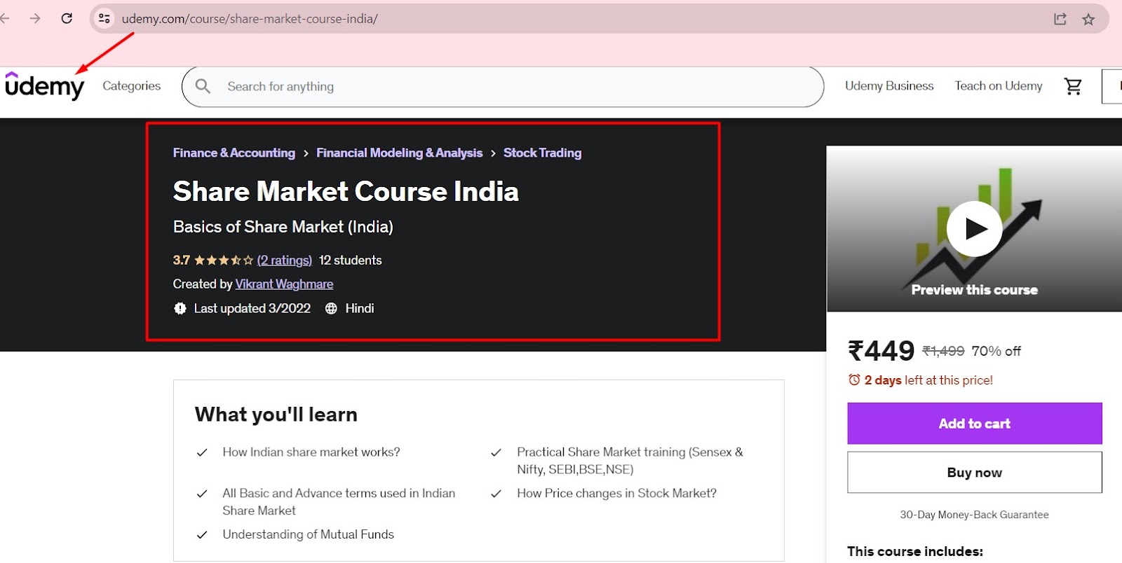Play the course preview video
Image resolution: width=1122 pixels, height=563 pixels.
(974, 229)
